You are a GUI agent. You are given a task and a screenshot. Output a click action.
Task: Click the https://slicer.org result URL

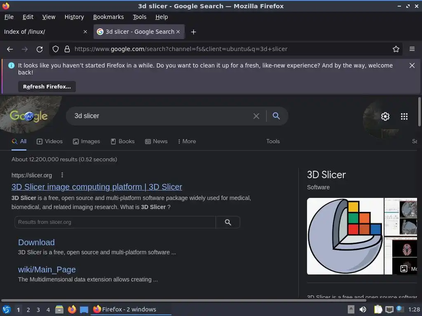pos(32,175)
